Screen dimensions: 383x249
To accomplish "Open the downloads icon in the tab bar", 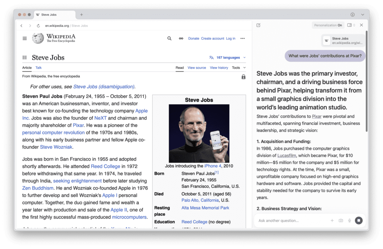I will (352, 15).
